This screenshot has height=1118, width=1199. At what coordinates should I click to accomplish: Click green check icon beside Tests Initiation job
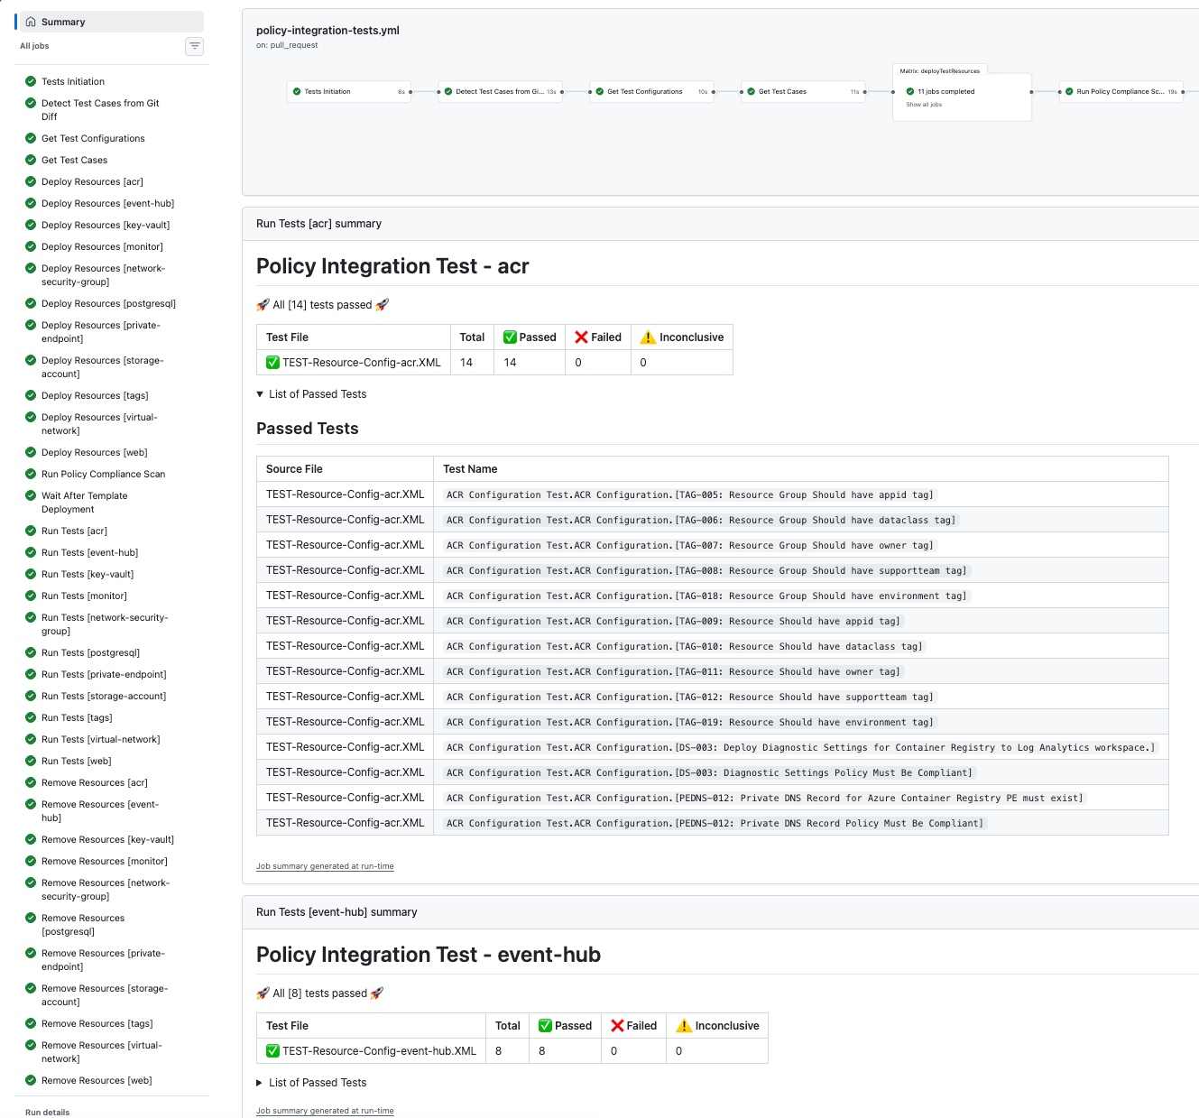[x=31, y=81]
